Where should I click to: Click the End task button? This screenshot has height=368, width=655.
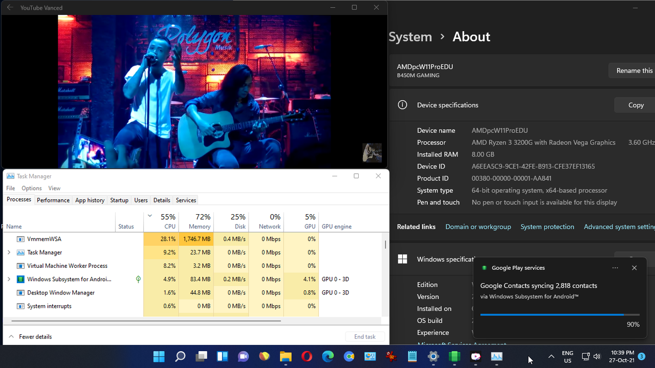click(x=365, y=337)
